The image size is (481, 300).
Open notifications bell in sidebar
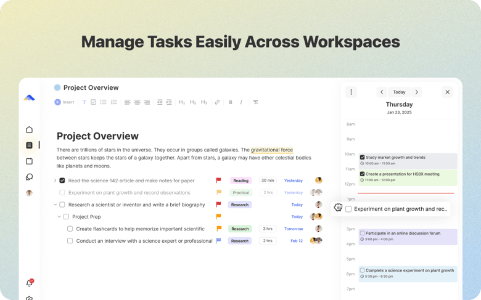pos(29,283)
